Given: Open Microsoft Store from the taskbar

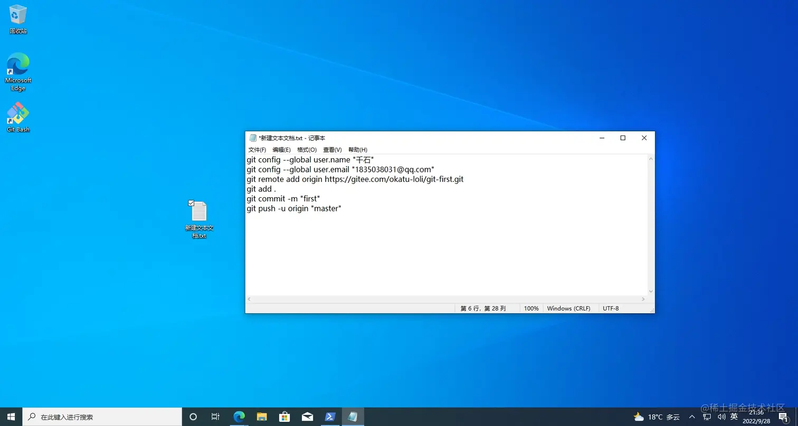Looking at the screenshot, I should click(284, 417).
